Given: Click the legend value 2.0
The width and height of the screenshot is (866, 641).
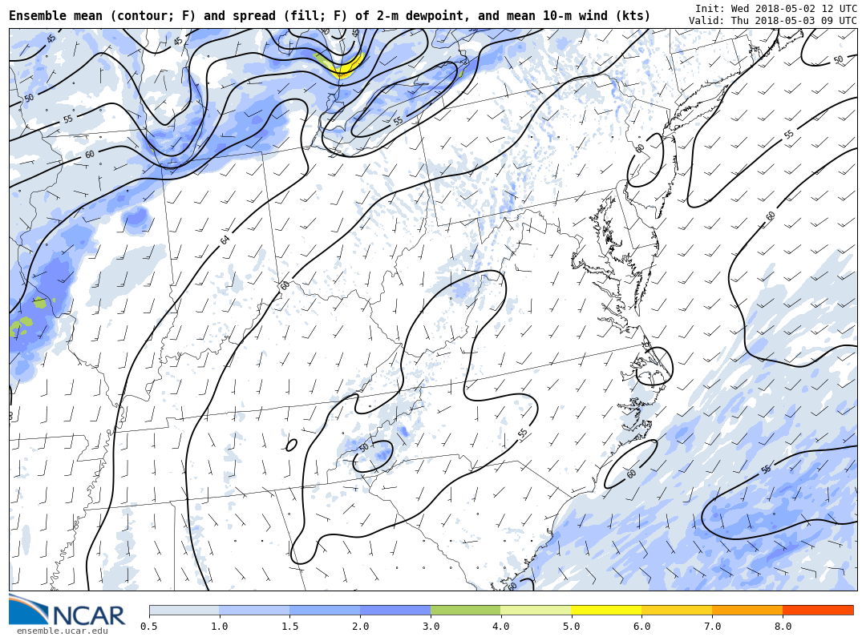Looking at the screenshot, I should pyautogui.click(x=361, y=627).
